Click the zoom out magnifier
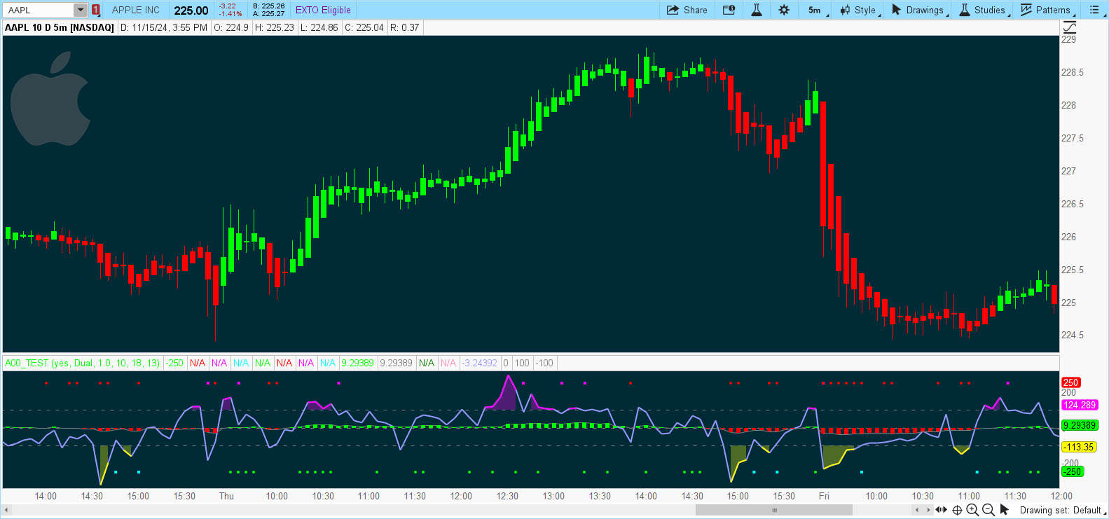This screenshot has height=519, width=1109. pos(989,510)
